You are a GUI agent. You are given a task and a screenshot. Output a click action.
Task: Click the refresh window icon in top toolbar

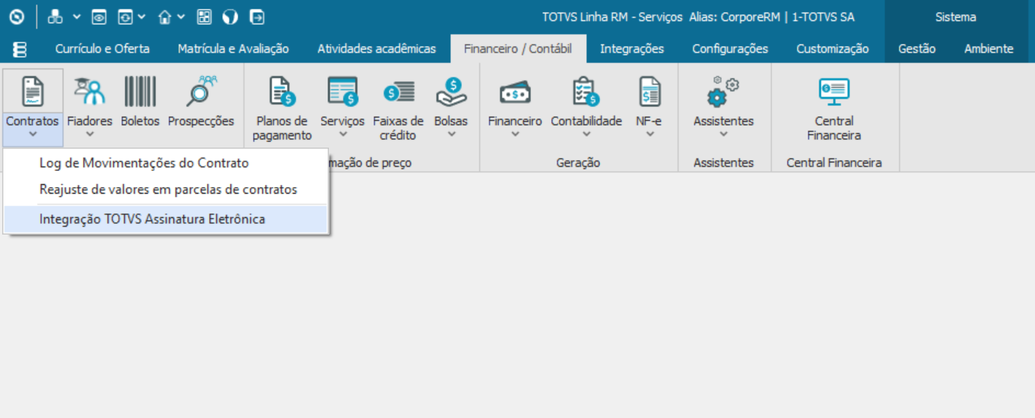[125, 16]
